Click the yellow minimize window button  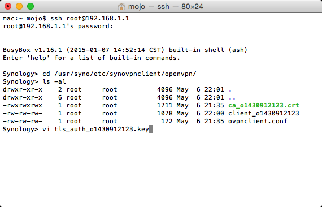(19, 6)
